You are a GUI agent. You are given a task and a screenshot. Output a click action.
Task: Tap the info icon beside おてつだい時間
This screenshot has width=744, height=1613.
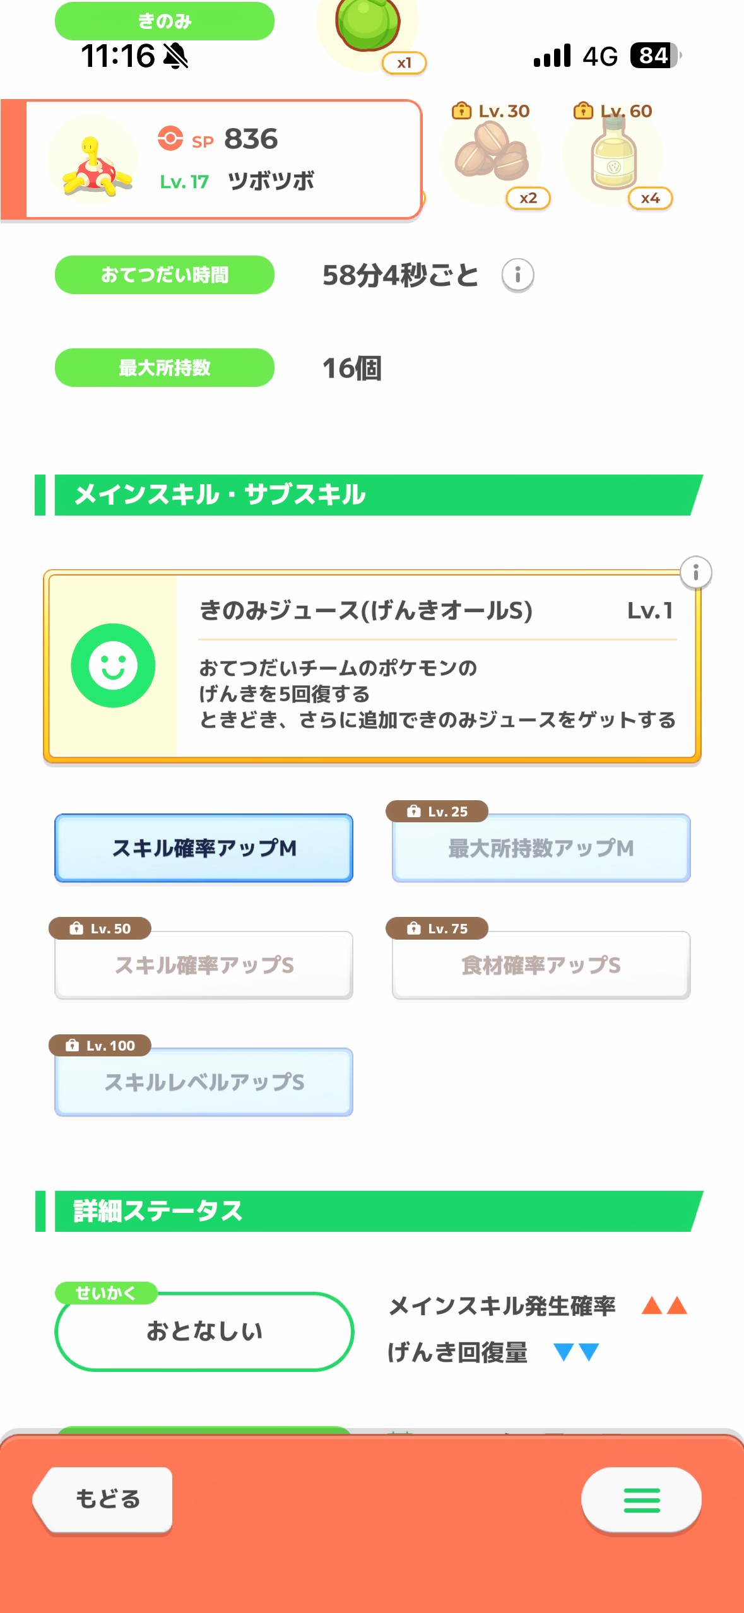coord(517,275)
